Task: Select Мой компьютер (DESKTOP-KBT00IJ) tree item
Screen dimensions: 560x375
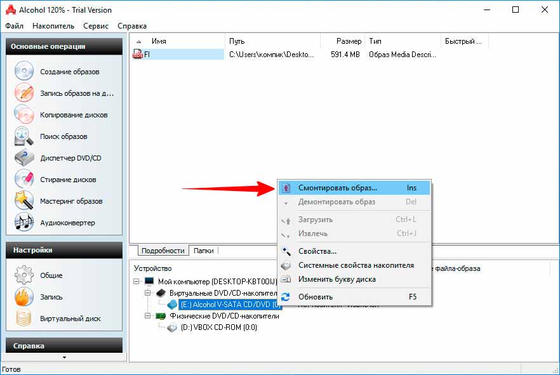Action: coord(218,282)
